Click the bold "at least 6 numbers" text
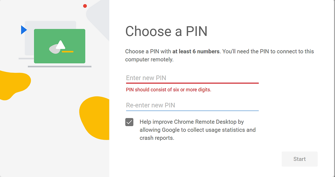The height and width of the screenshot is (177, 335). pos(196,52)
